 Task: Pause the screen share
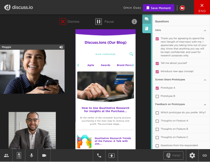click(x=105, y=22)
